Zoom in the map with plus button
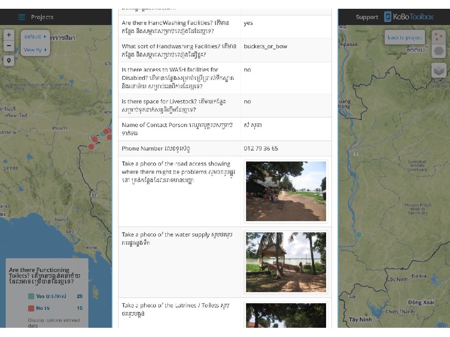The image size is (450, 337). pyautogui.click(x=9, y=35)
